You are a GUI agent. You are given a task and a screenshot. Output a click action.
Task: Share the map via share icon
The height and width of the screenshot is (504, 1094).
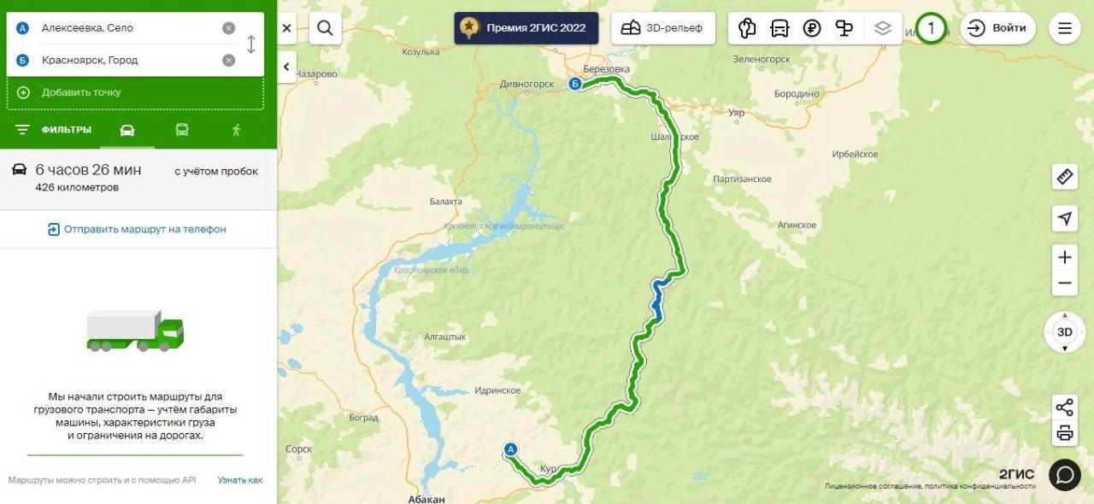(x=1064, y=407)
